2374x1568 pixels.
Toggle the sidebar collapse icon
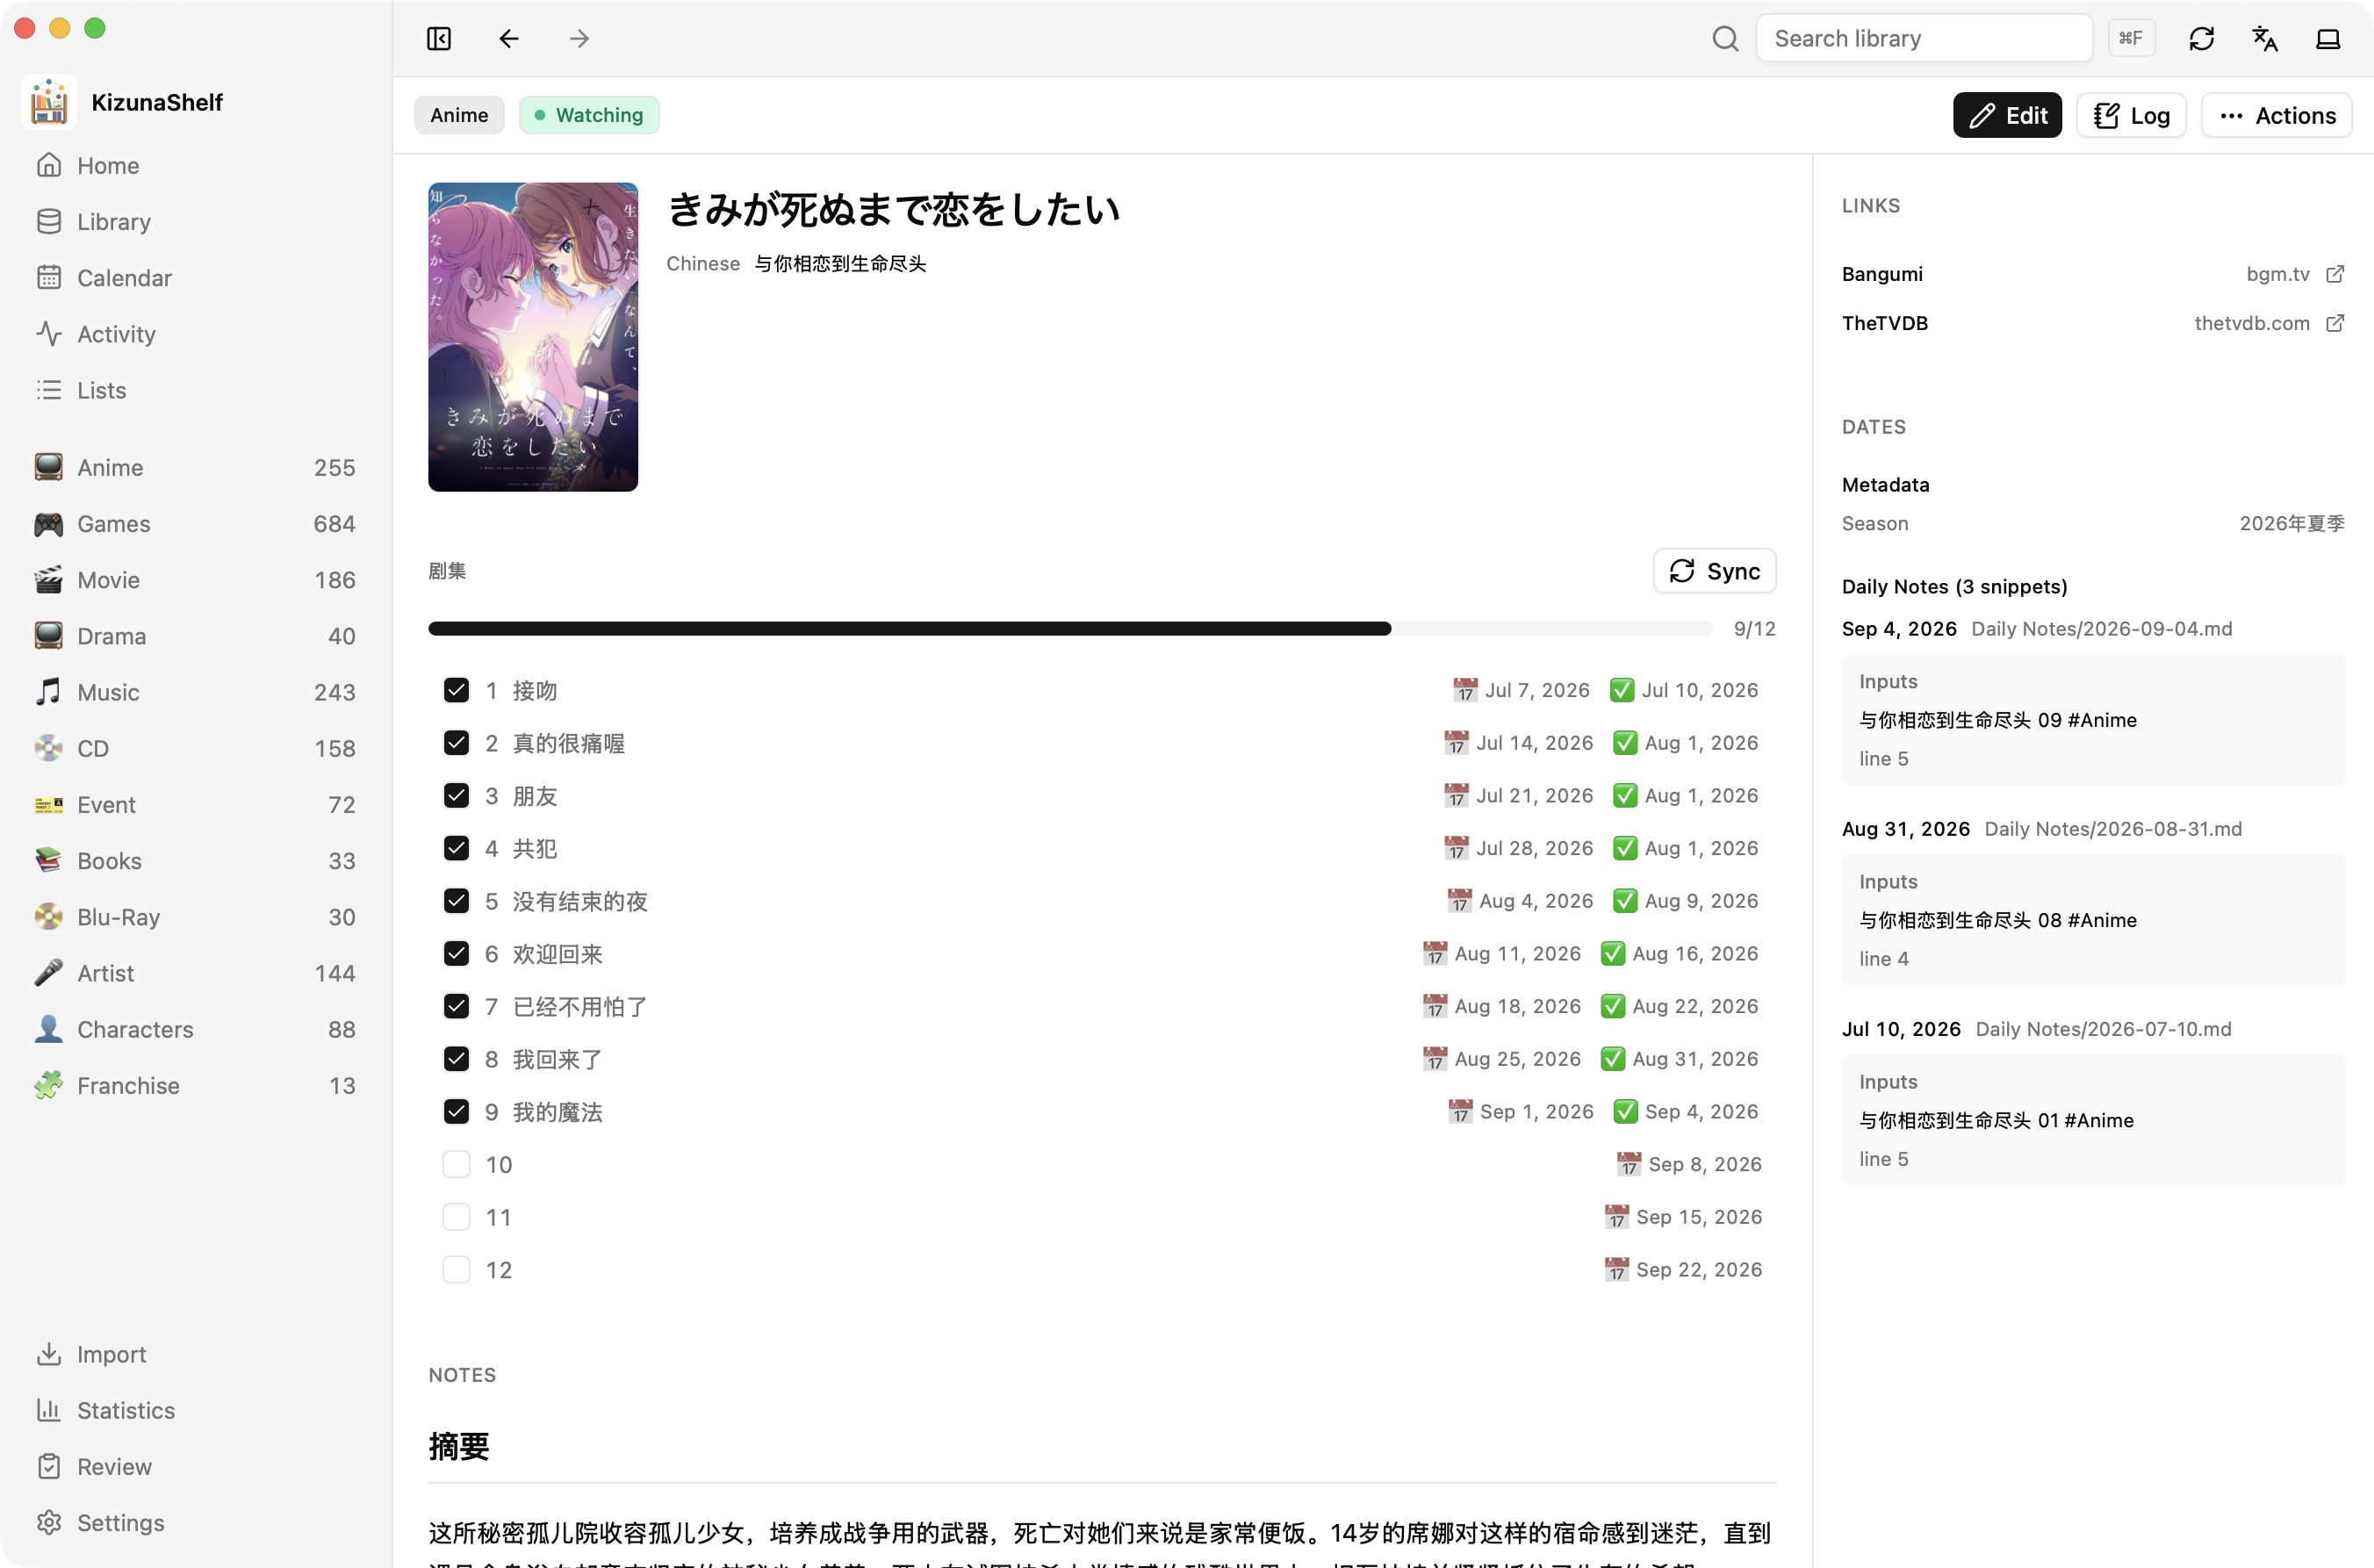point(438,38)
